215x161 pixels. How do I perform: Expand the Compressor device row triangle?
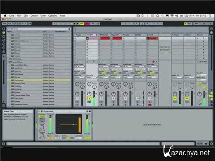tap(10, 80)
